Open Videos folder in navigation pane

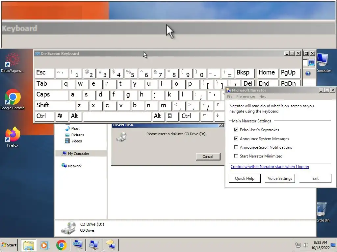[x=73, y=141]
